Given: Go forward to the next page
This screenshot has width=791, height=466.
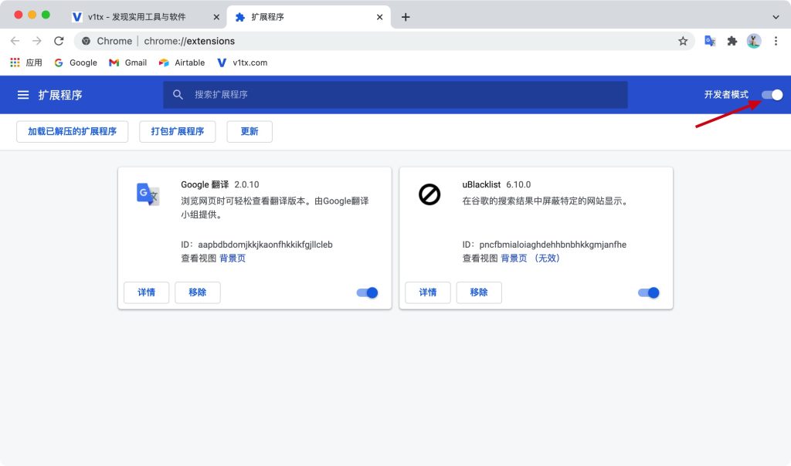Looking at the screenshot, I should click(x=37, y=41).
